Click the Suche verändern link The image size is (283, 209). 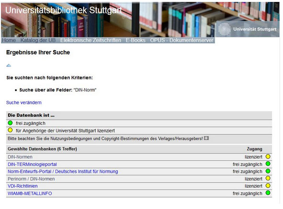pyautogui.click(x=24, y=103)
